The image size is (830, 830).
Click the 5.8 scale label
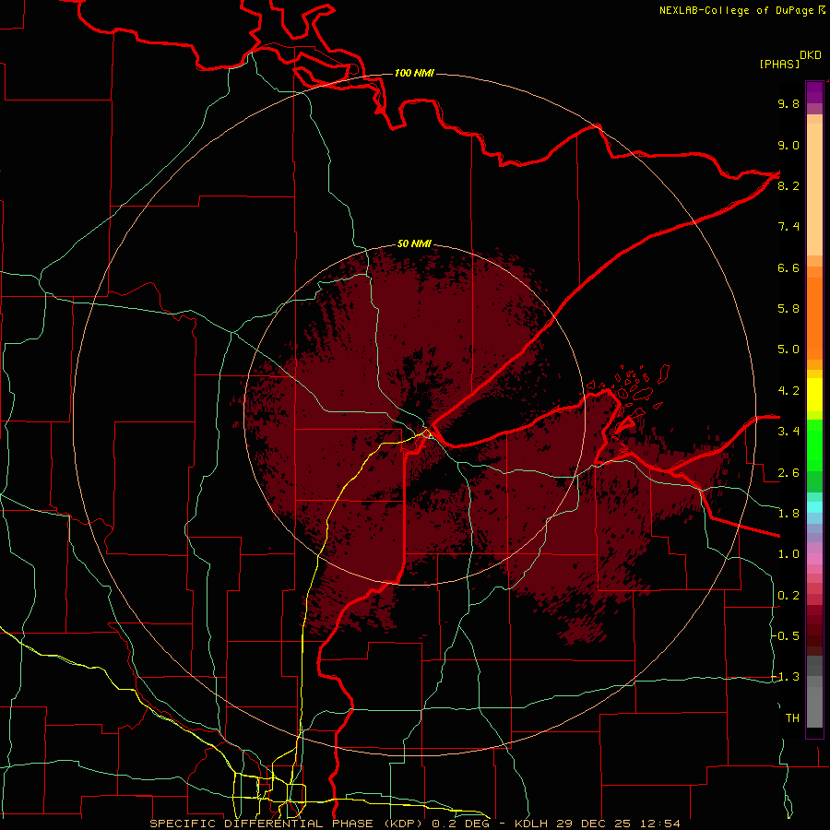click(x=788, y=309)
